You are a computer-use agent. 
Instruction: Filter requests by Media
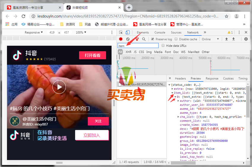click(158, 52)
